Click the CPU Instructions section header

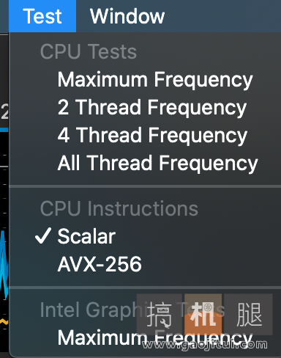[x=119, y=208]
